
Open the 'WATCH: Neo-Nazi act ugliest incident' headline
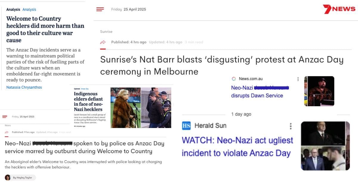237,146
